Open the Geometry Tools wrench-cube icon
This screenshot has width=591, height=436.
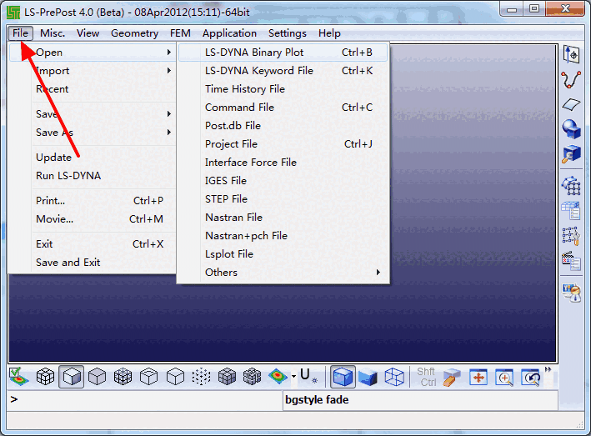click(571, 153)
